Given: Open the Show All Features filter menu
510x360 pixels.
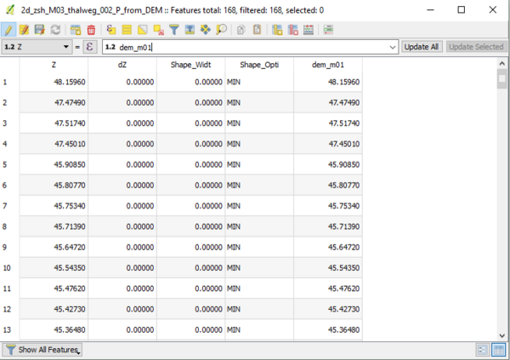Looking at the screenshot, I should tap(42, 350).
